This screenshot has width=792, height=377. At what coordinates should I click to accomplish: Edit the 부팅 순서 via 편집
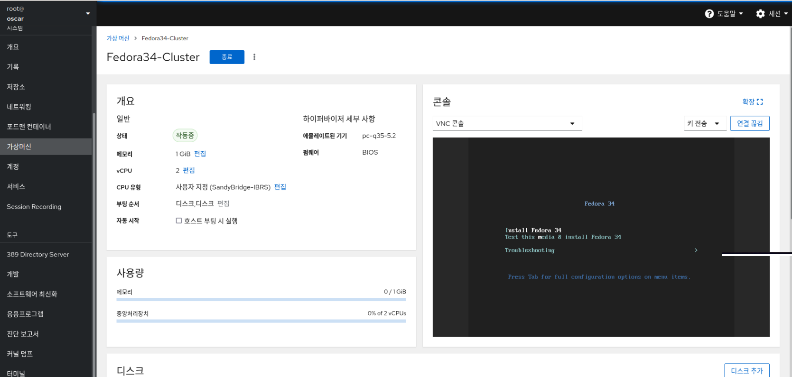coord(223,203)
